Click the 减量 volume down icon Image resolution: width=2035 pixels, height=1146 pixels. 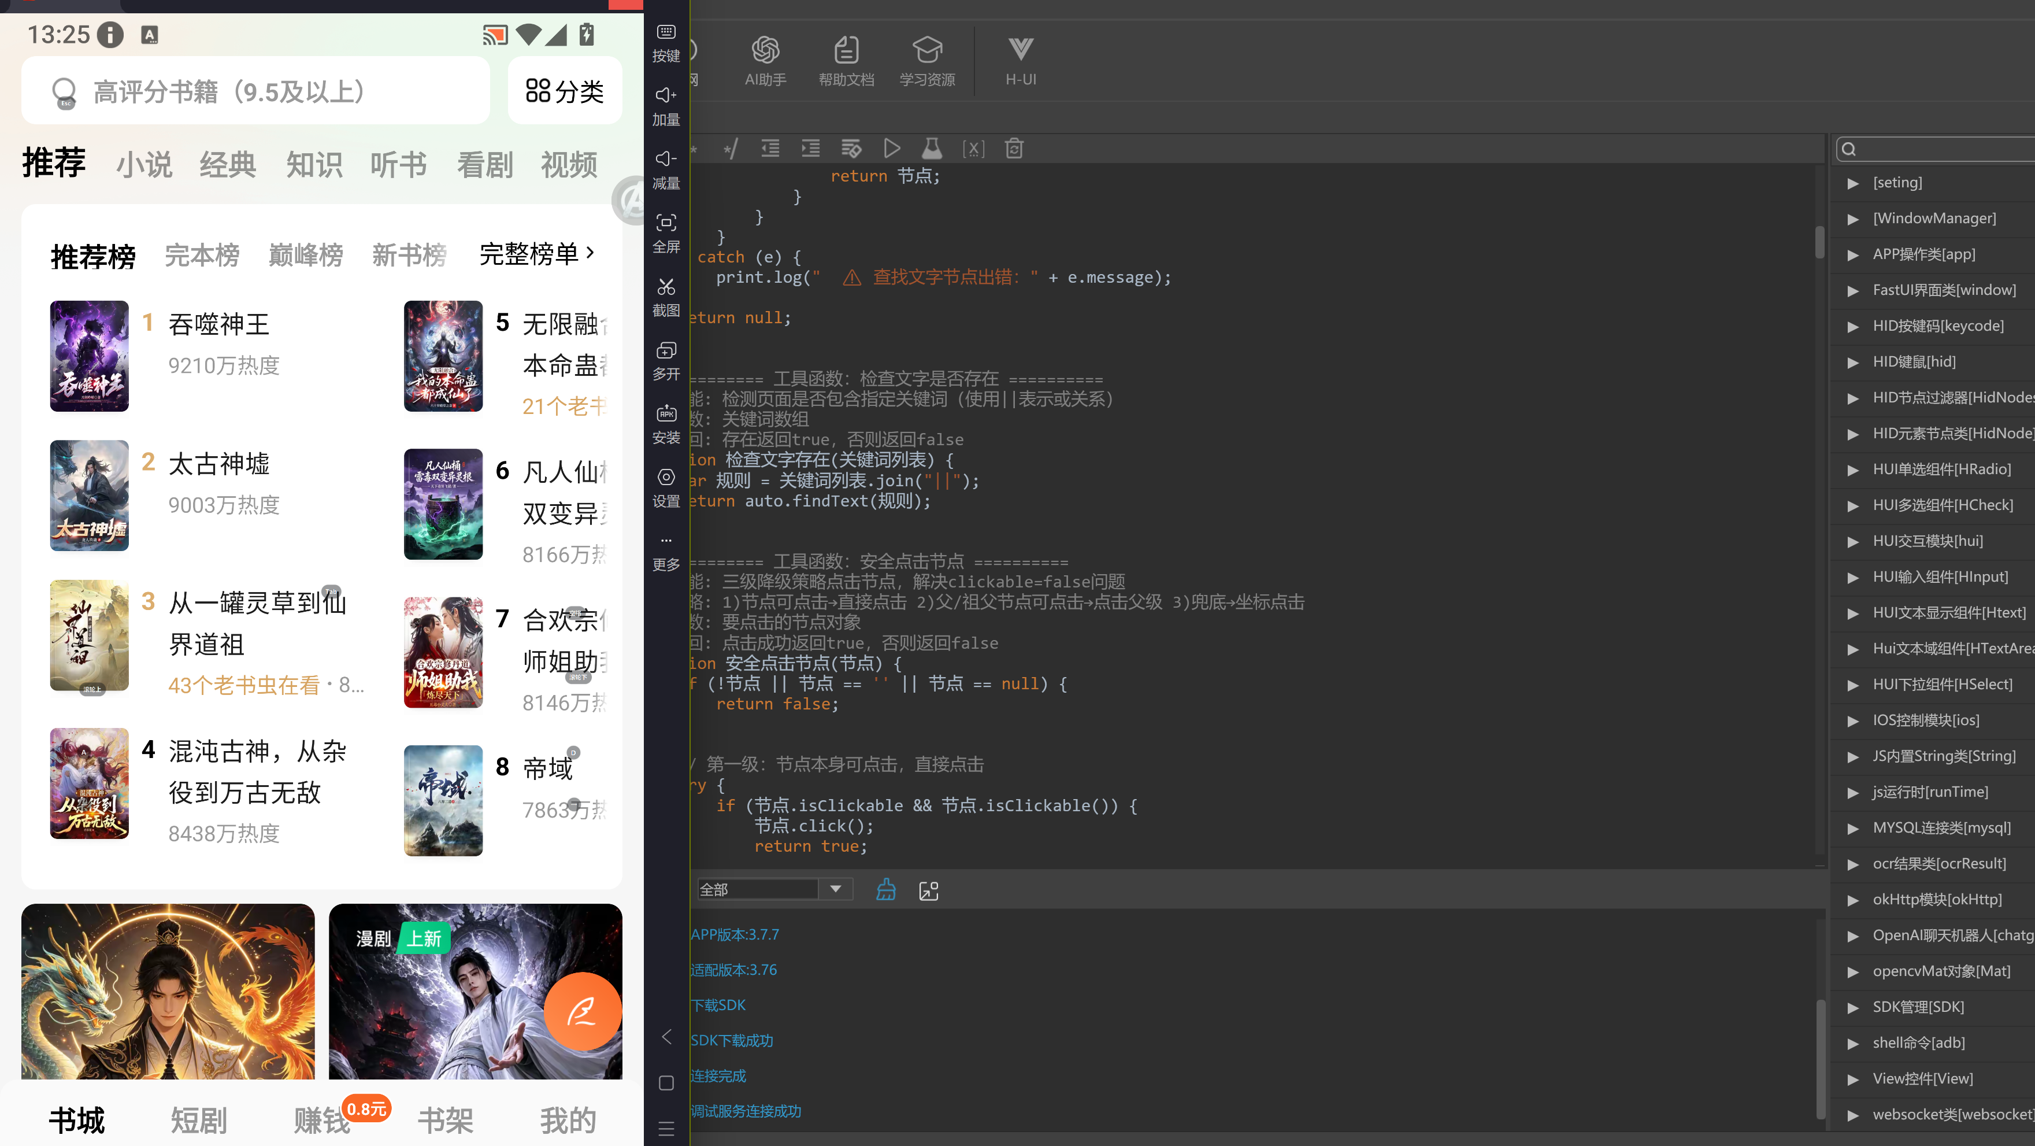coord(666,159)
